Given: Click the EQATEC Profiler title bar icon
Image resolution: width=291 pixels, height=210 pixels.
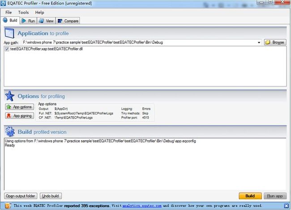Looking at the screenshot, I should (3, 3).
